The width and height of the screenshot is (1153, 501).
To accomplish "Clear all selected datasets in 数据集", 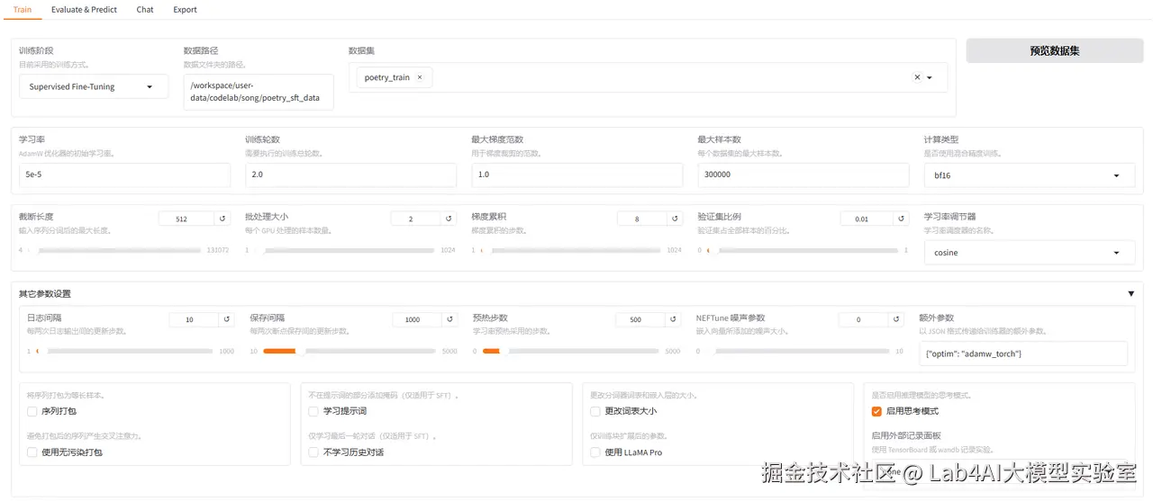I will [917, 77].
